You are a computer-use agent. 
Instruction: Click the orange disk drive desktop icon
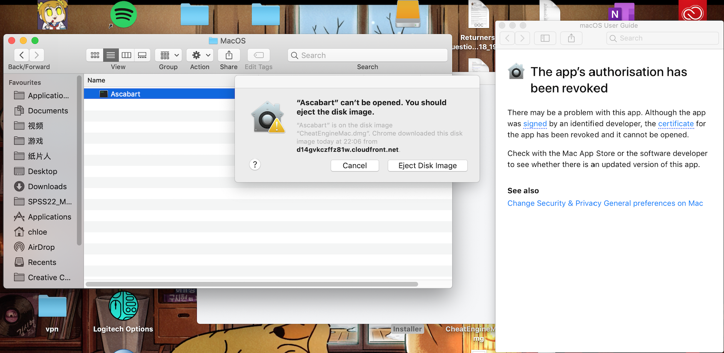pyautogui.click(x=408, y=14)
